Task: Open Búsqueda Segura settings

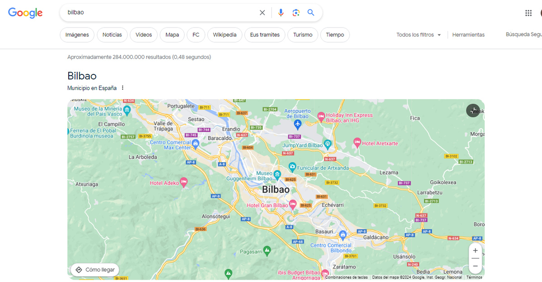Action: 524,35
